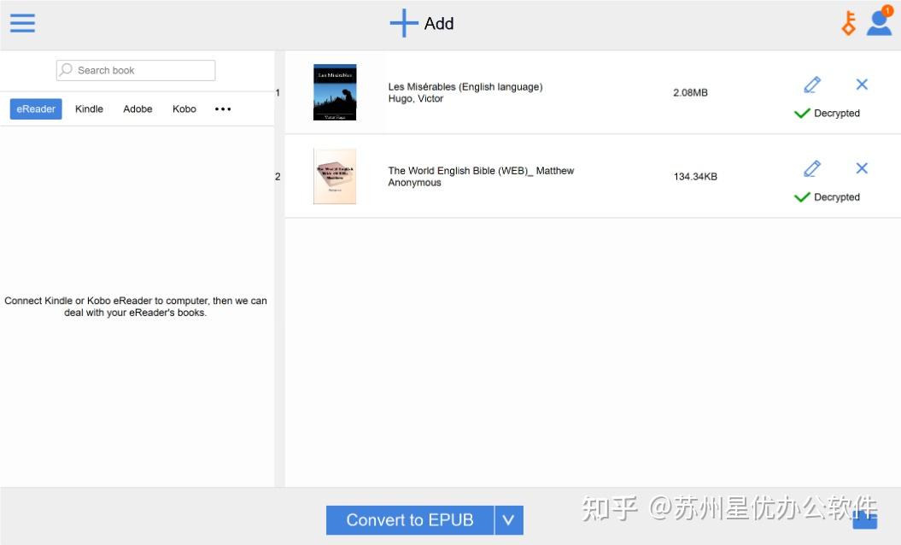The width and height of the screenshot is (901, 545).
Task: Click the Les Misérables cover thumbnail
Action: pyautogui.click(x=335, y=92)
